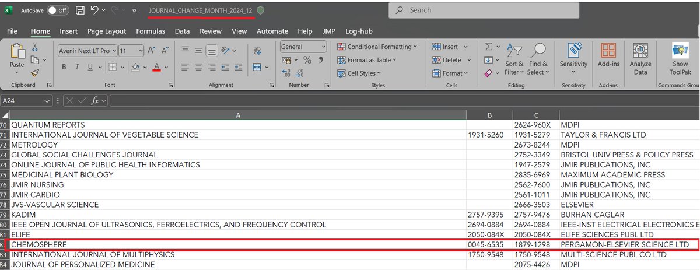Click the Clear eraser icon
The height and width of the screenshot is (270, 700).
488,73
